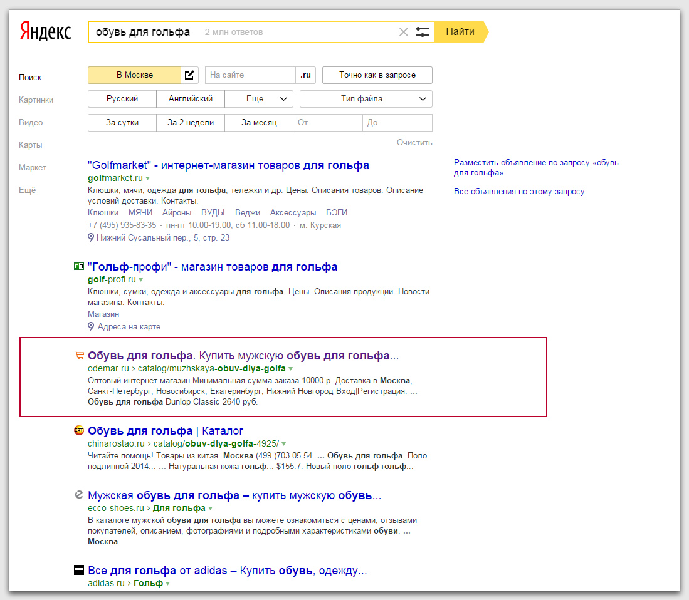Clear the search query with X icon
Image resolution: width=689 pixels, height=600 pixels.
coord(403,32)
